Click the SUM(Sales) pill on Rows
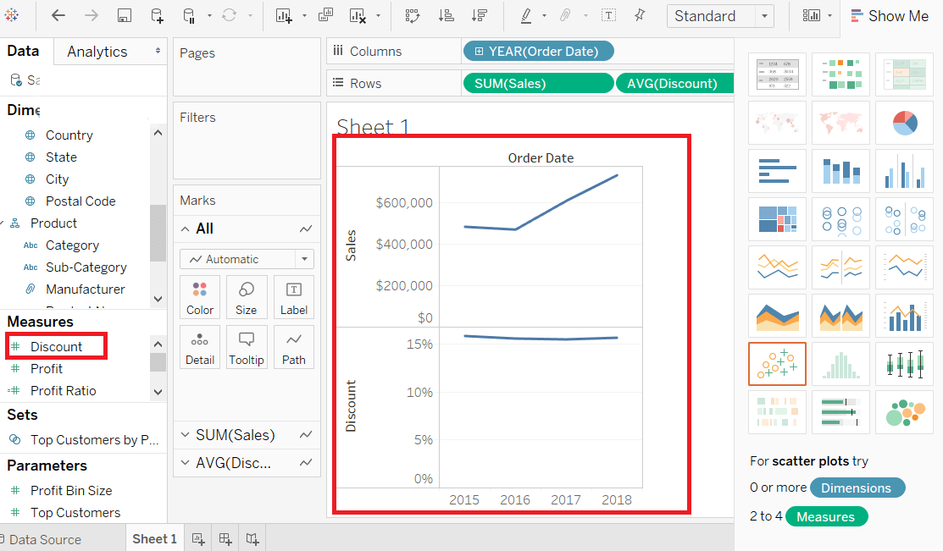 click(538, 84)
